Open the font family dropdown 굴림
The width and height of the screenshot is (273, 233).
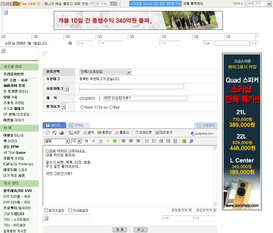click(67, 141)
